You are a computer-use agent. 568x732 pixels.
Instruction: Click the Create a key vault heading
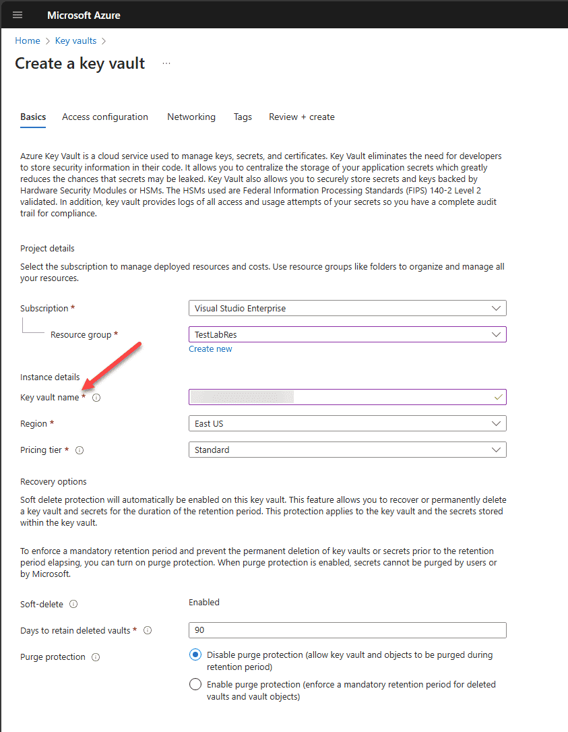(80, 63)
